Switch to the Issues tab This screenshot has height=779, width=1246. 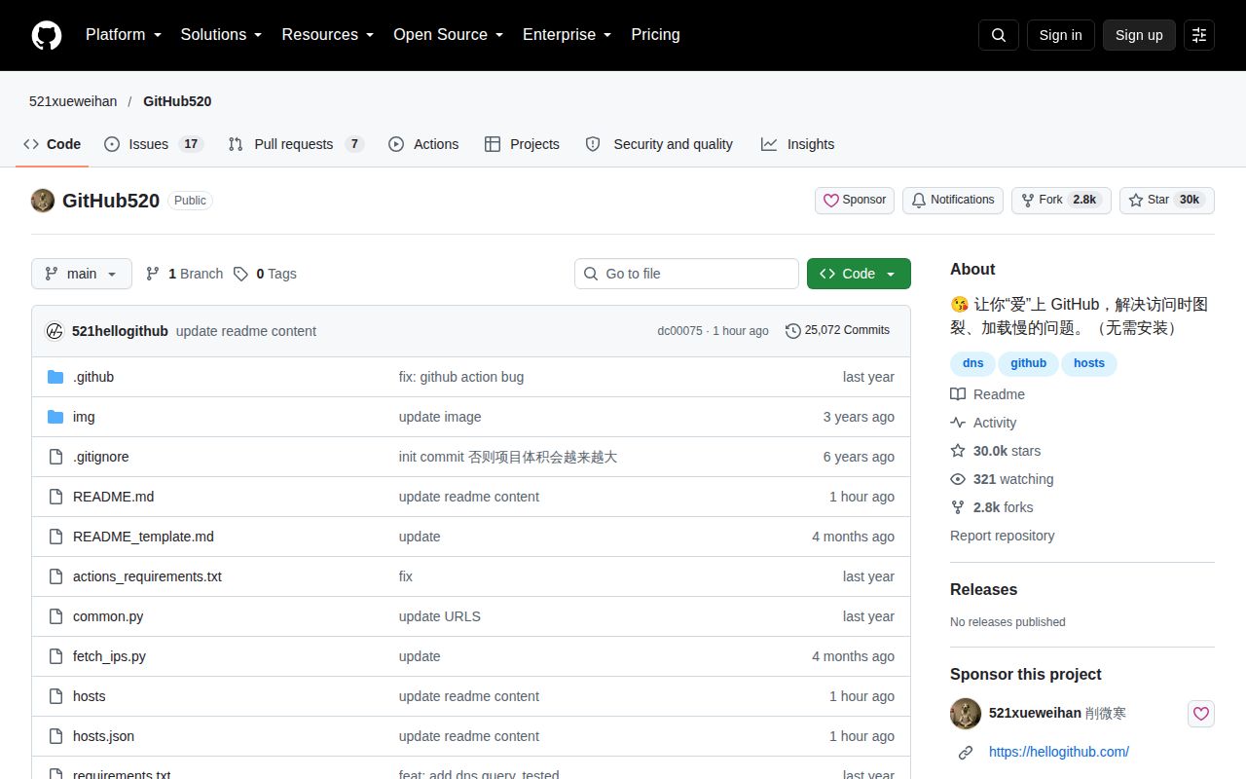click(153, 144)
